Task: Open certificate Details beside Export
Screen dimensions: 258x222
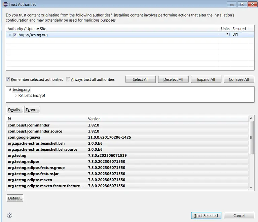Action: click(x=15, y=110)
